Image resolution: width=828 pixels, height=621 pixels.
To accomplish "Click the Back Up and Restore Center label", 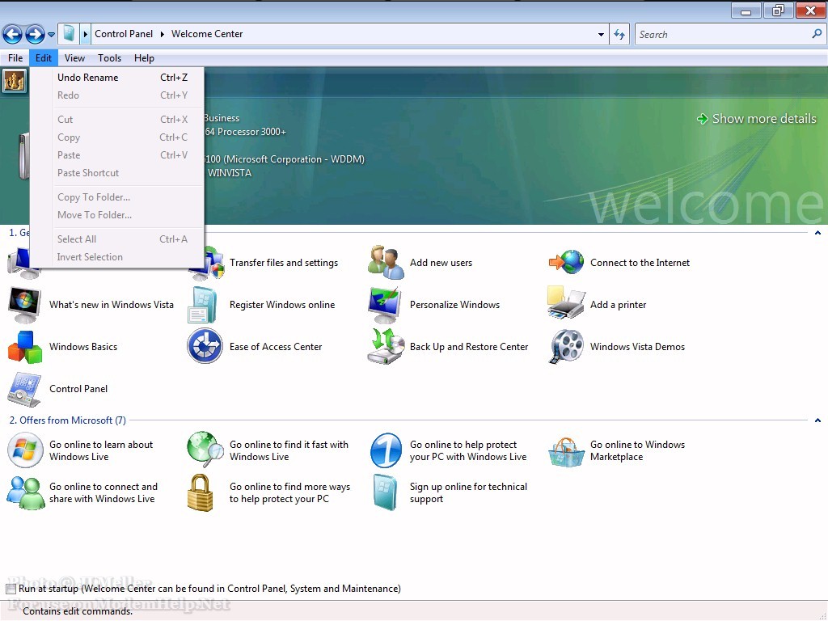I will pos(469,347).
